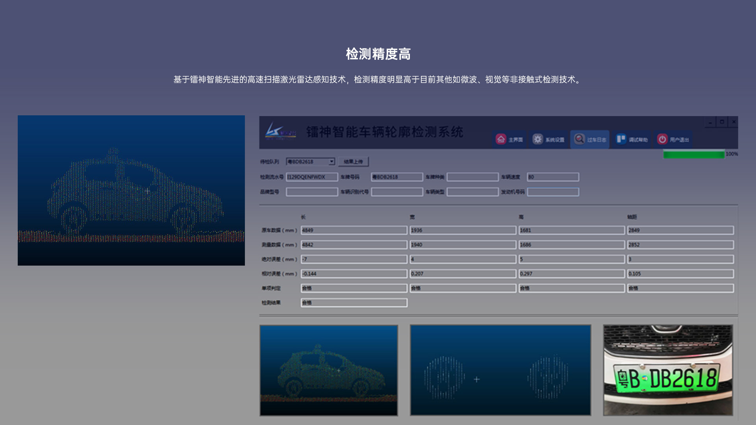Select the license plate photo thumbnail
This screenshot has width=756, height=425.
(668, 370)
